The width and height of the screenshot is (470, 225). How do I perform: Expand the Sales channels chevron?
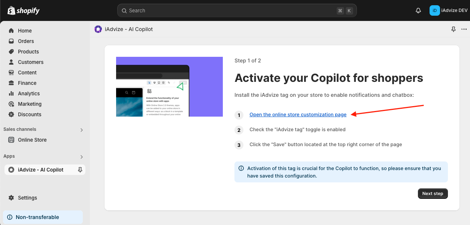[82, 130]
